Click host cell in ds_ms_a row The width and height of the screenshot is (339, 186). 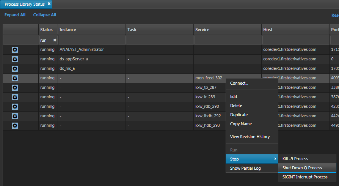(x=295, y=69)
